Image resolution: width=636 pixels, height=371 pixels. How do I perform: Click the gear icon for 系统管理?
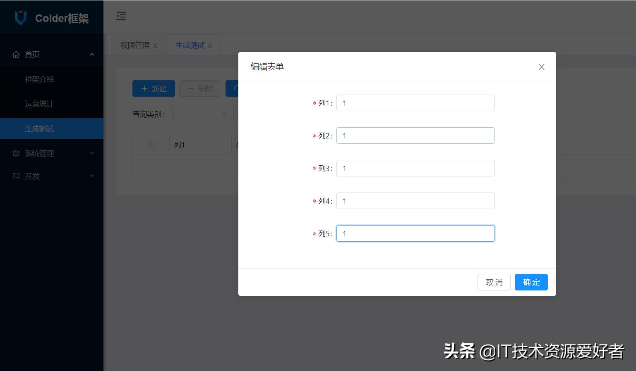point(16,153)
